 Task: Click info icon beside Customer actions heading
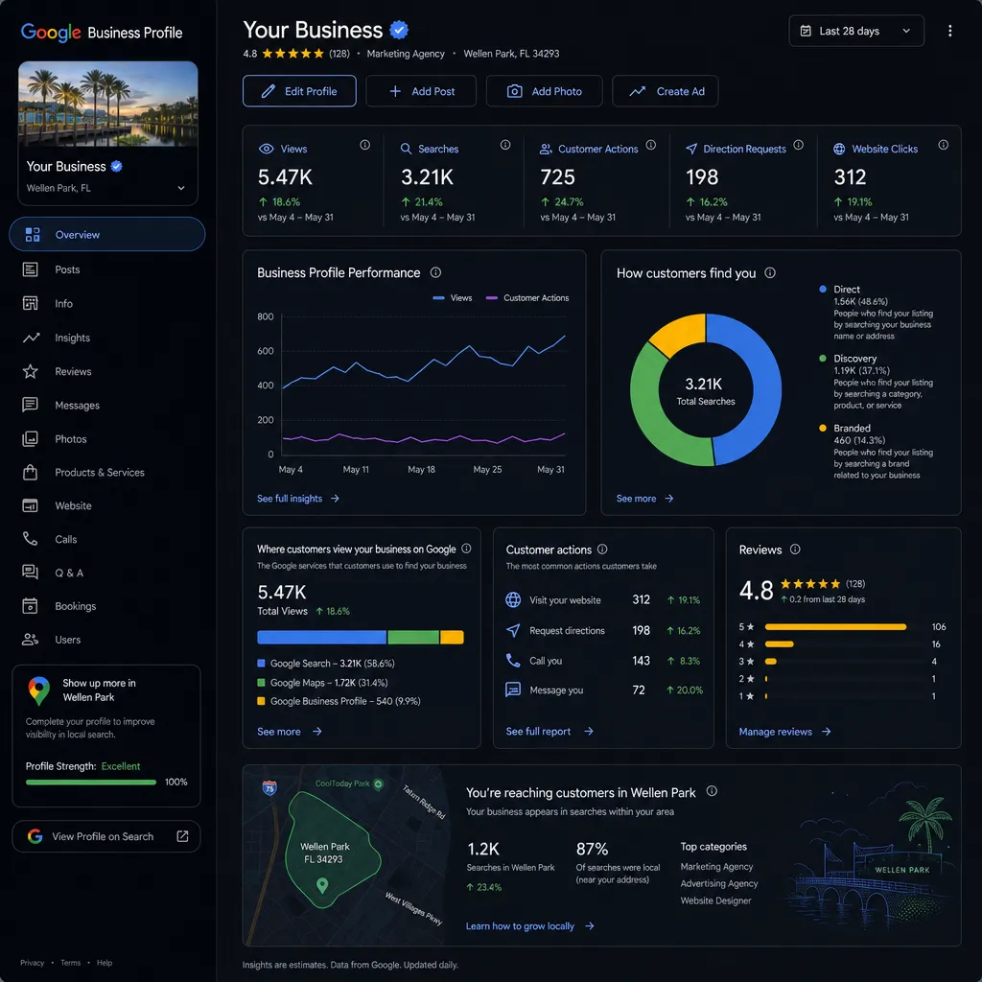(x=602, y=549)
